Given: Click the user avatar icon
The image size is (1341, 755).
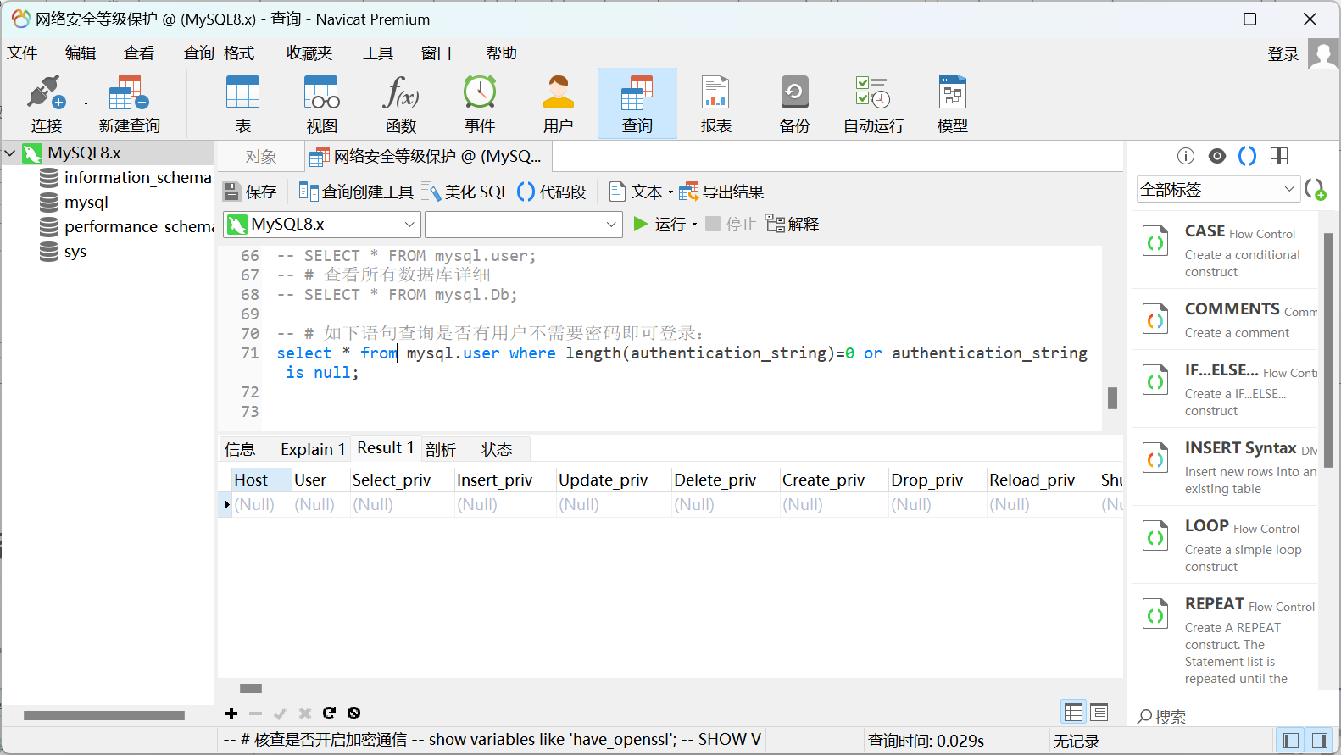Looking at the screenshot, I should point(1323,54).
